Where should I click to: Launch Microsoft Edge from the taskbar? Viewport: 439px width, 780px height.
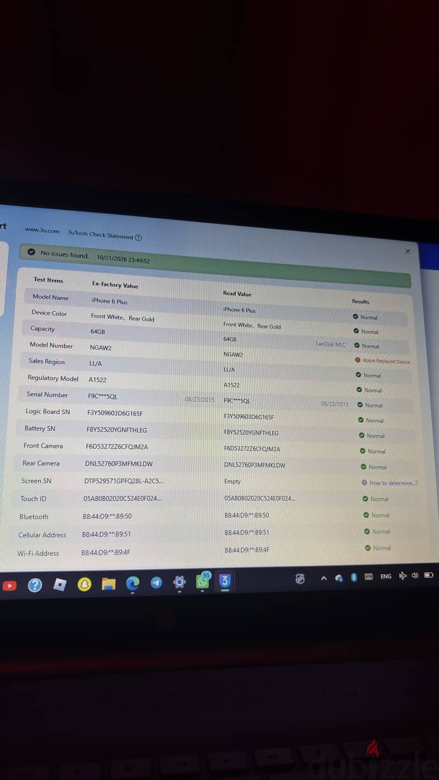tap(133, 584)
